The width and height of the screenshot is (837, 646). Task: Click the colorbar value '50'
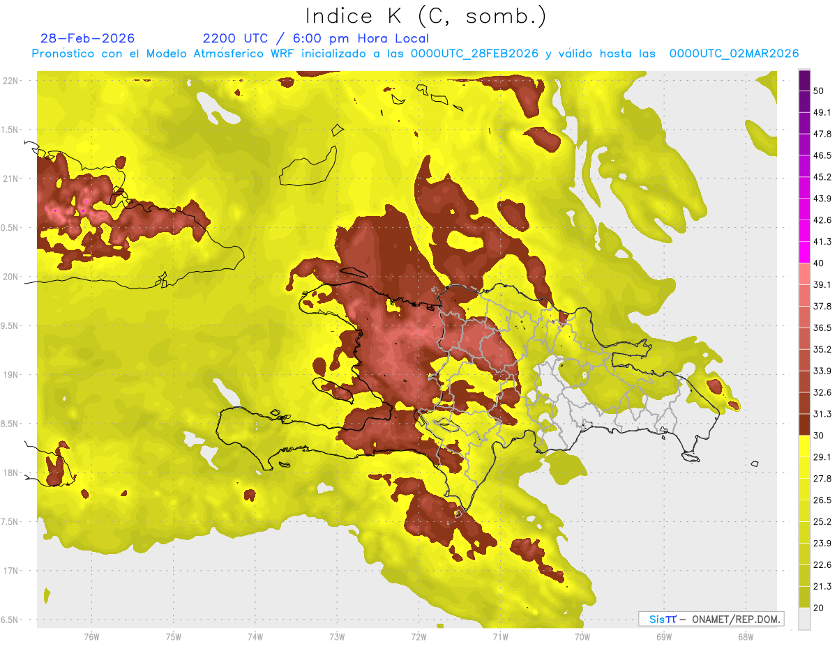[x=820, y=91]
